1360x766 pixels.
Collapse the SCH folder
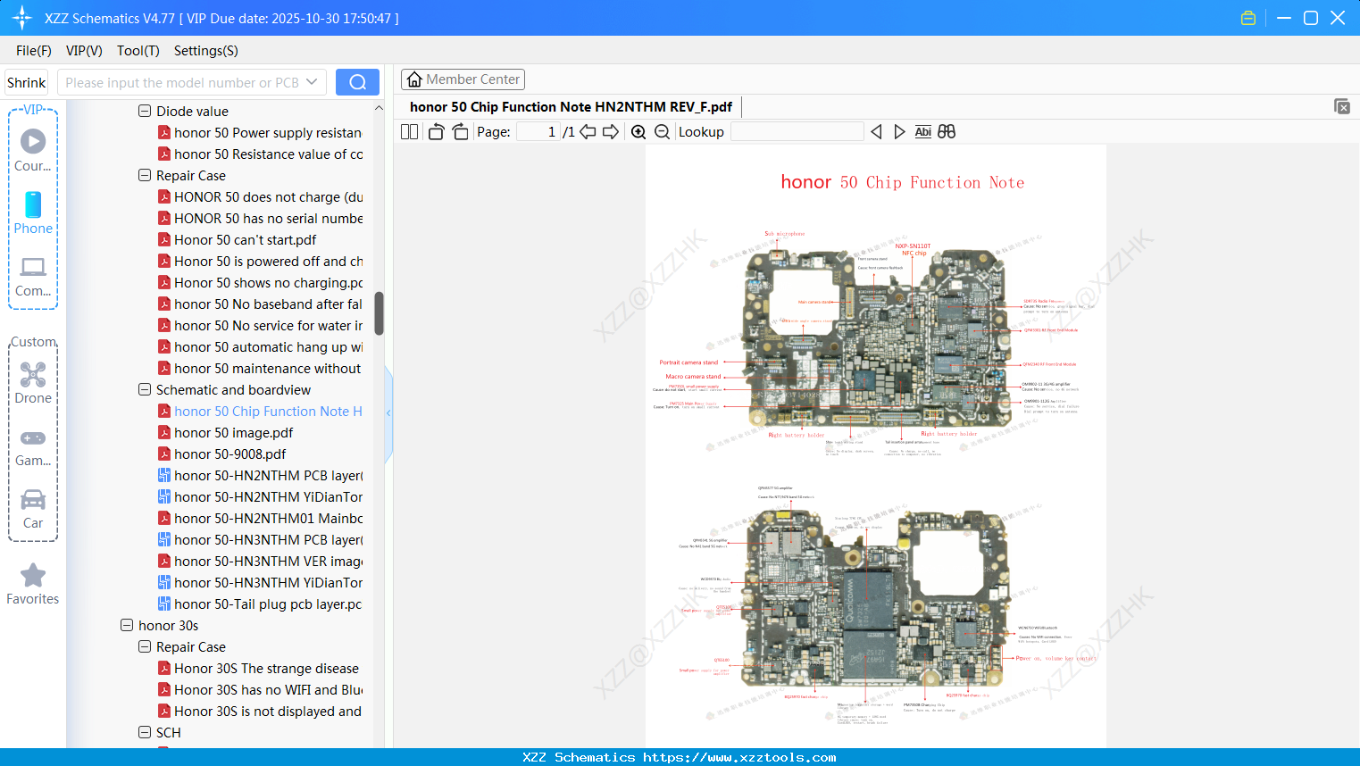[145, 733]
